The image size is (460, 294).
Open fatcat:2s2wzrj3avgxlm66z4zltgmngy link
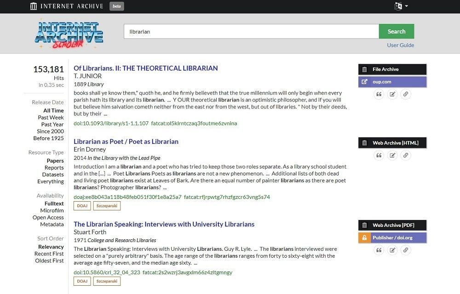[x=188, y=272]
